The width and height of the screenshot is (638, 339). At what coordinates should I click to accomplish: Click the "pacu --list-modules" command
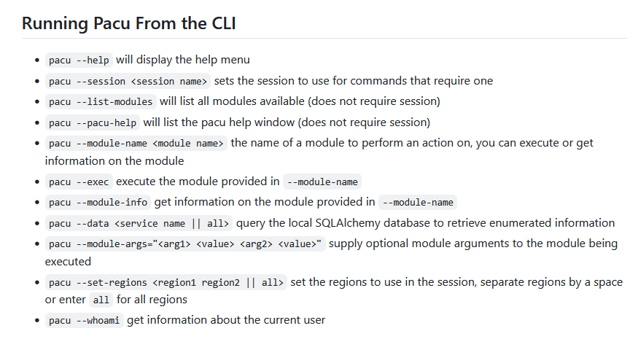[x=101, y=101]
